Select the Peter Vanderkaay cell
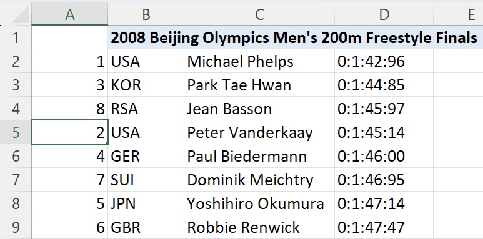 pyautogui.click(x=259, y=132)
